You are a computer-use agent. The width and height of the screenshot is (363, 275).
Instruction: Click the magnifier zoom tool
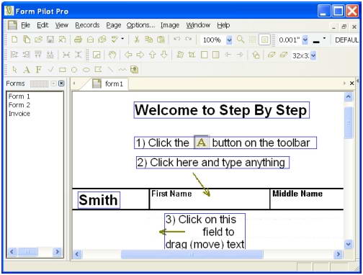pyautogui.click(x=241, y=40)
